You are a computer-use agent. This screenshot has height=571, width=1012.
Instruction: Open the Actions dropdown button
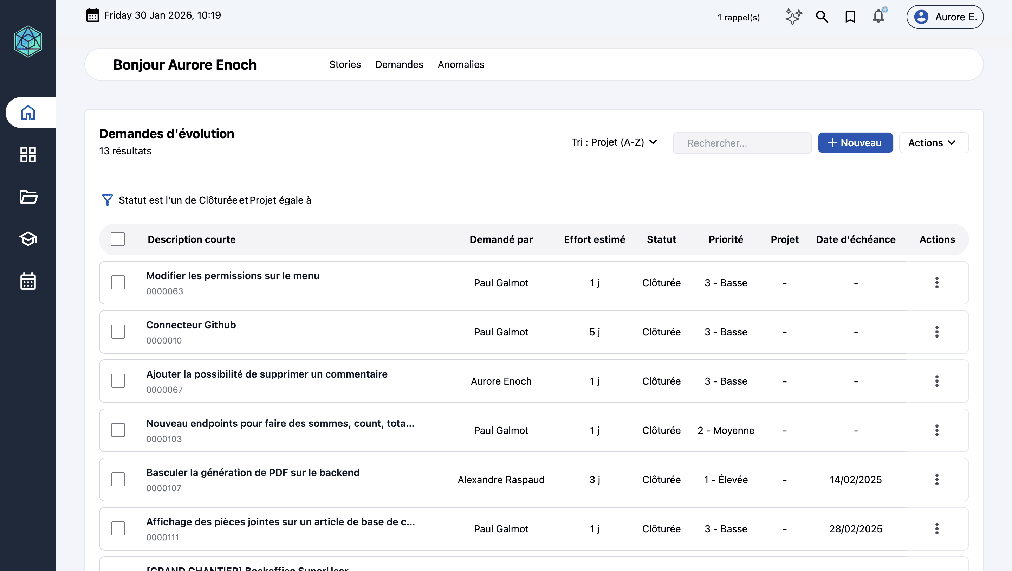(933, 143)
